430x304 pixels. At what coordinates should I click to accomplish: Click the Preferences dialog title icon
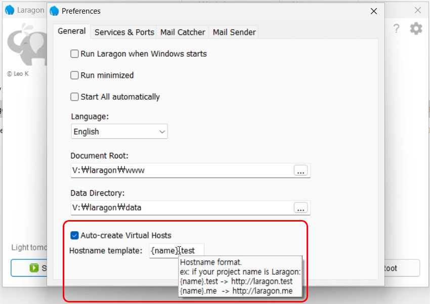54,11
